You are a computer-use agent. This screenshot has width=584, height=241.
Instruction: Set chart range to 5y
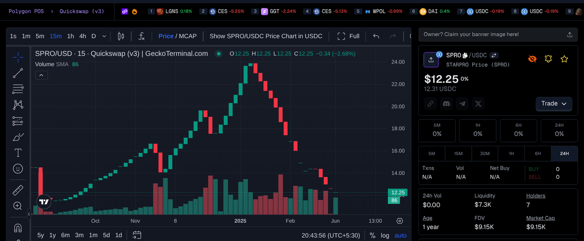pyautogui.click(x=41, y=235)
